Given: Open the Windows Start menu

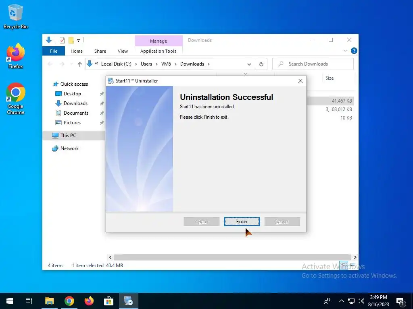Looking at the screenshot, I should tap(10, 301).
